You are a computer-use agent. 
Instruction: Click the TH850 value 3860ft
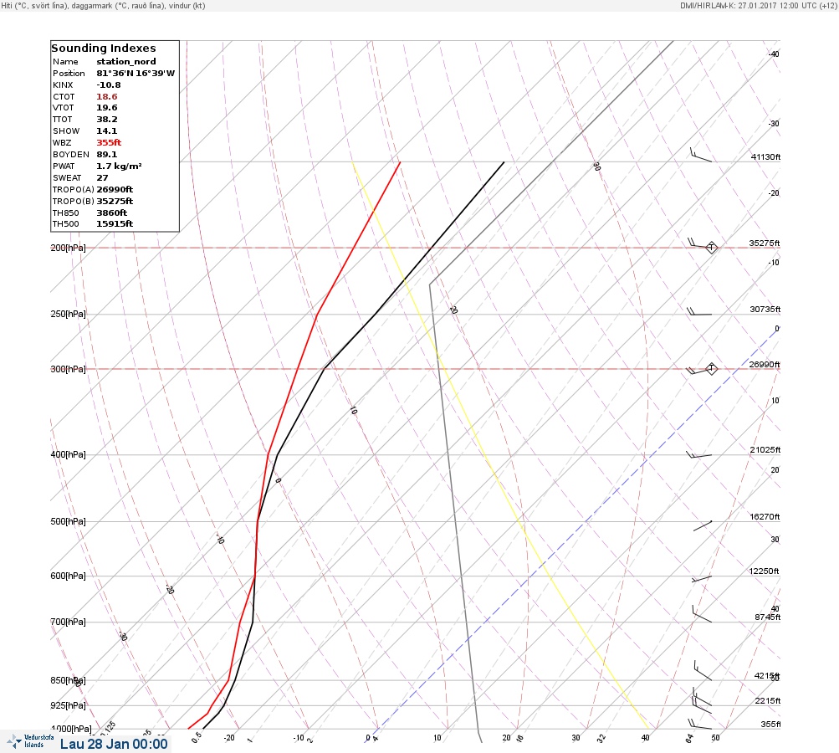pos(112,213)
